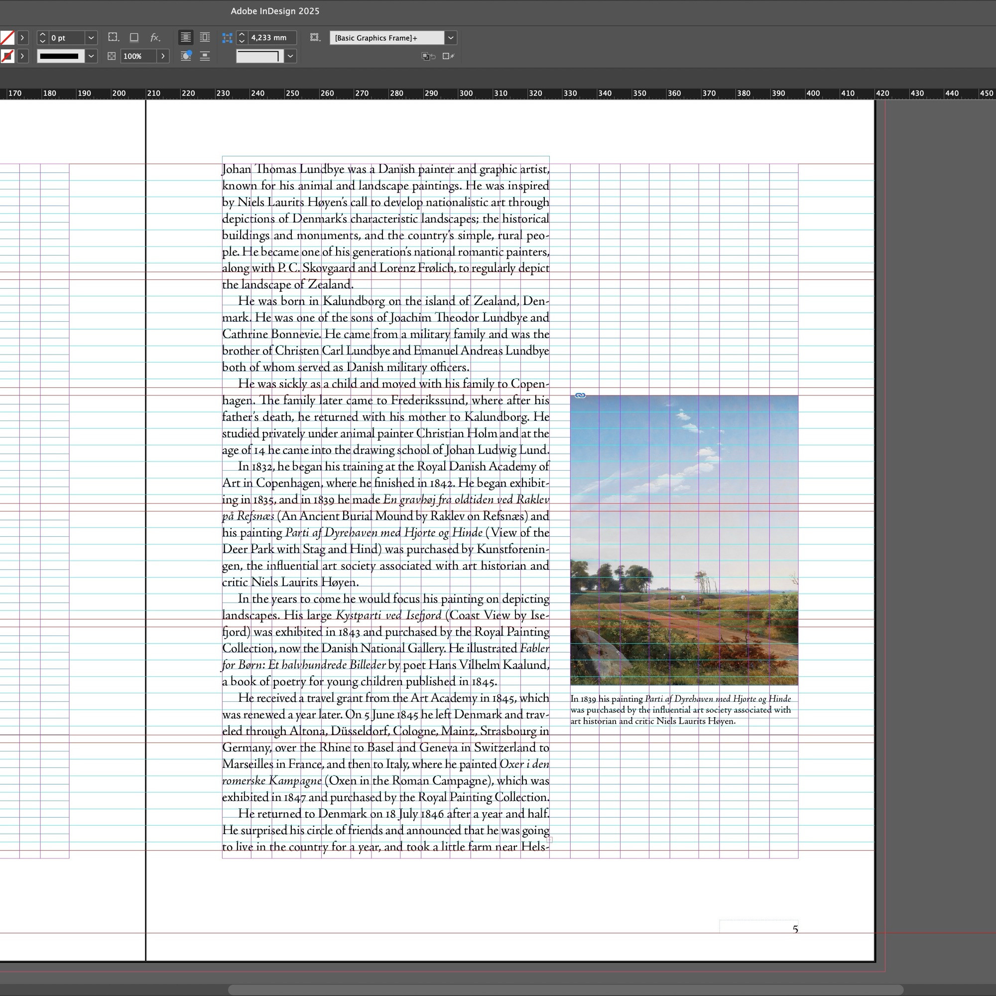Click the paragraph starting In the years to come
The width and height of the screenshot is (996, 996).
pyautogui.click(x=385, y=640)
